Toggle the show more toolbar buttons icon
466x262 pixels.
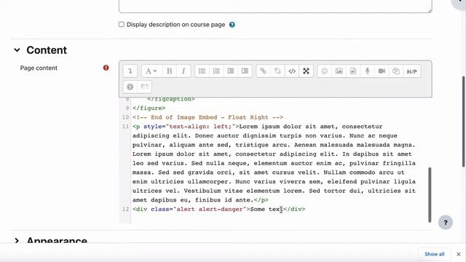[x=130, y=71]
